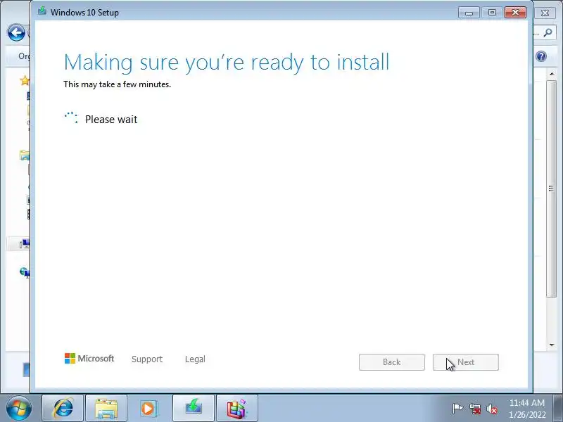Click the muted volume tray icon
563x422 pixels.
[491, 409]
